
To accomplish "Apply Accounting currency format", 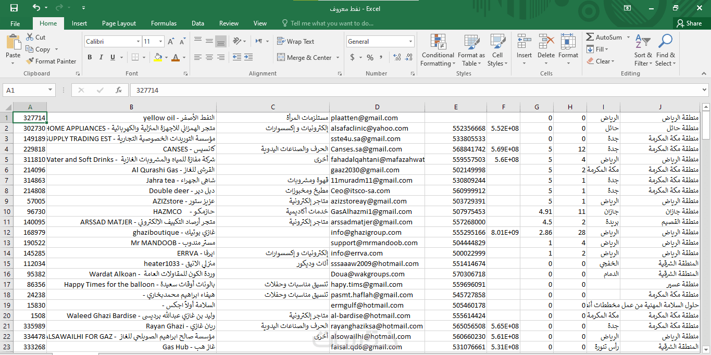I will coord(353,57).
